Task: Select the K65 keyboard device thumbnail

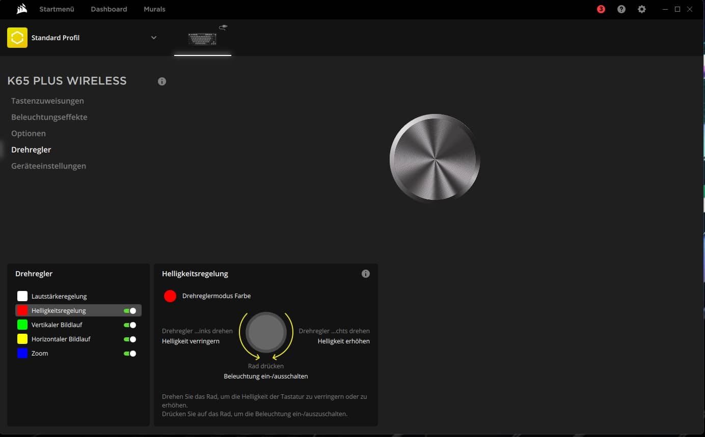Action: click(203, 38)
